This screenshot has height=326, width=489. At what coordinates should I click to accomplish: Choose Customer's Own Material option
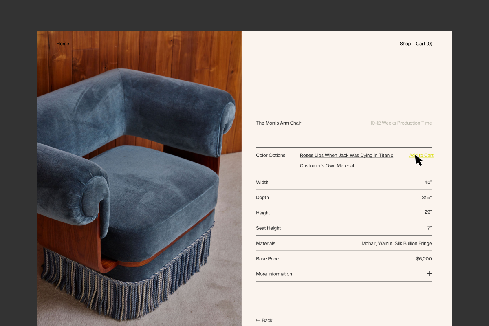click(x=327, y=166)
